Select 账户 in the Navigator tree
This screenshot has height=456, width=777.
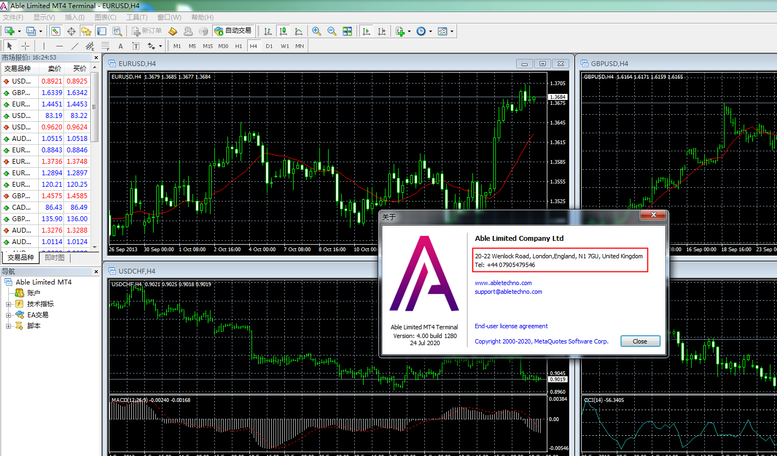[34, 293]
